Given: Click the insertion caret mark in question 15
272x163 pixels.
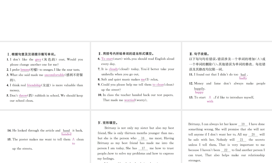Looking at the screenshot, I should 73,139.
